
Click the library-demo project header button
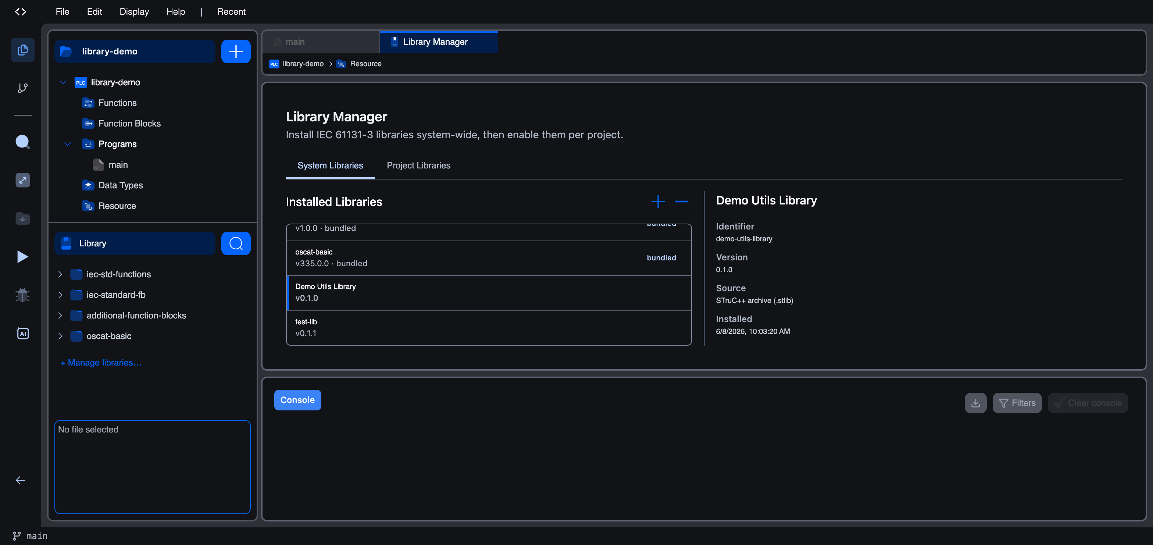coord(135,51)
